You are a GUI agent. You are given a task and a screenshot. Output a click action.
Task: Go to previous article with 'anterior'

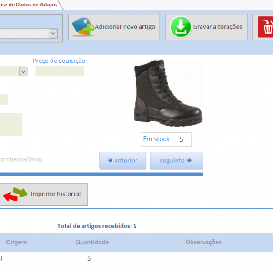[122, 161]
